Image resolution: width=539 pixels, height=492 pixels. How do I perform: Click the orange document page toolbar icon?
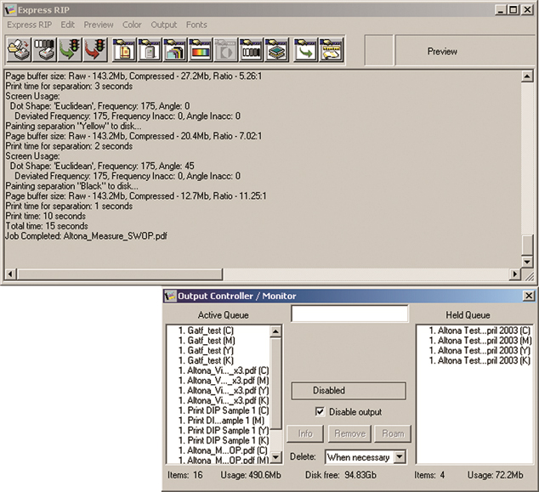(x=125, y=50)
